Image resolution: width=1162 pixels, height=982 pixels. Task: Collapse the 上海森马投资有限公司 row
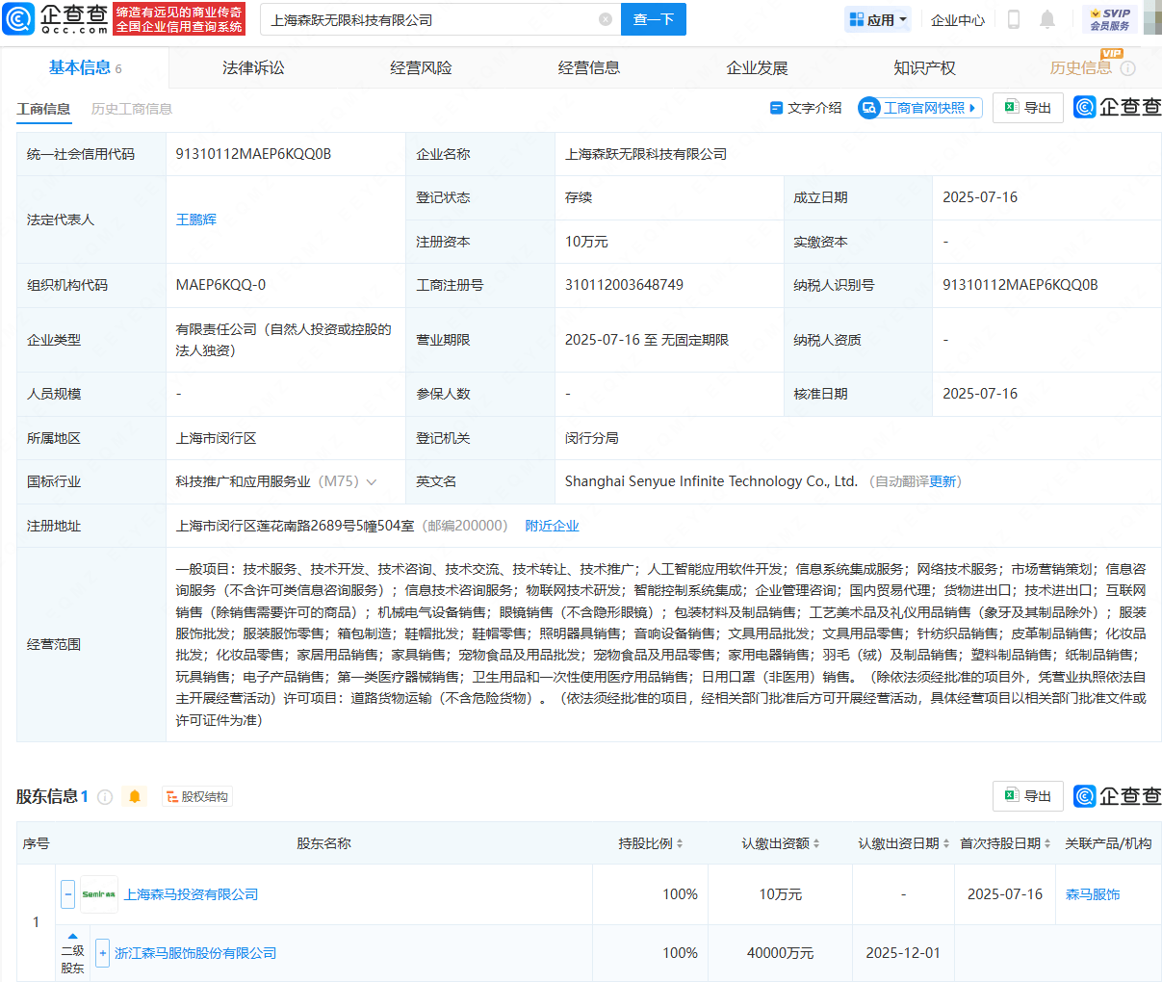[67, 893]
